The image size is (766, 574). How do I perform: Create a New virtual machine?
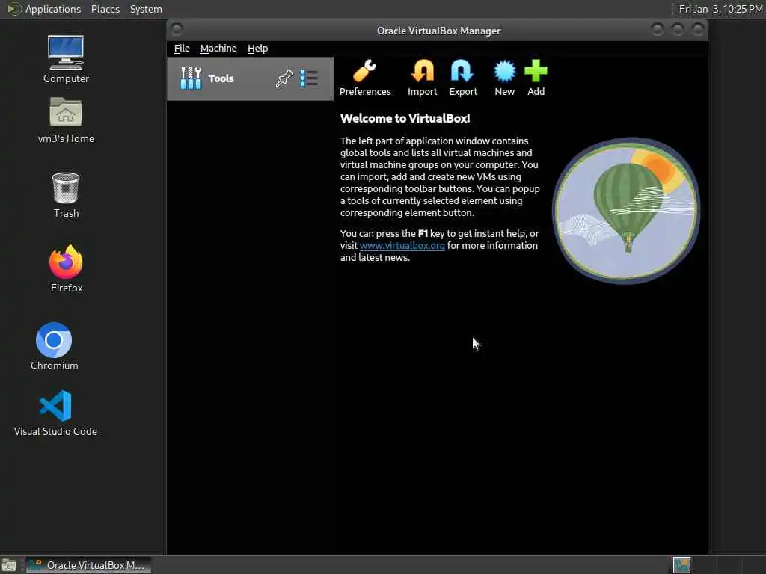tap(504, 78)
